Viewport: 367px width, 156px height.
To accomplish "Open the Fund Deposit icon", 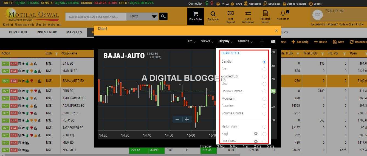I will pyautogui.click(x=230, y=13).
